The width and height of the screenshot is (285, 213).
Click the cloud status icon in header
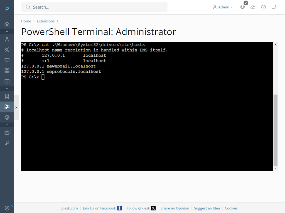tap(253, 7)
